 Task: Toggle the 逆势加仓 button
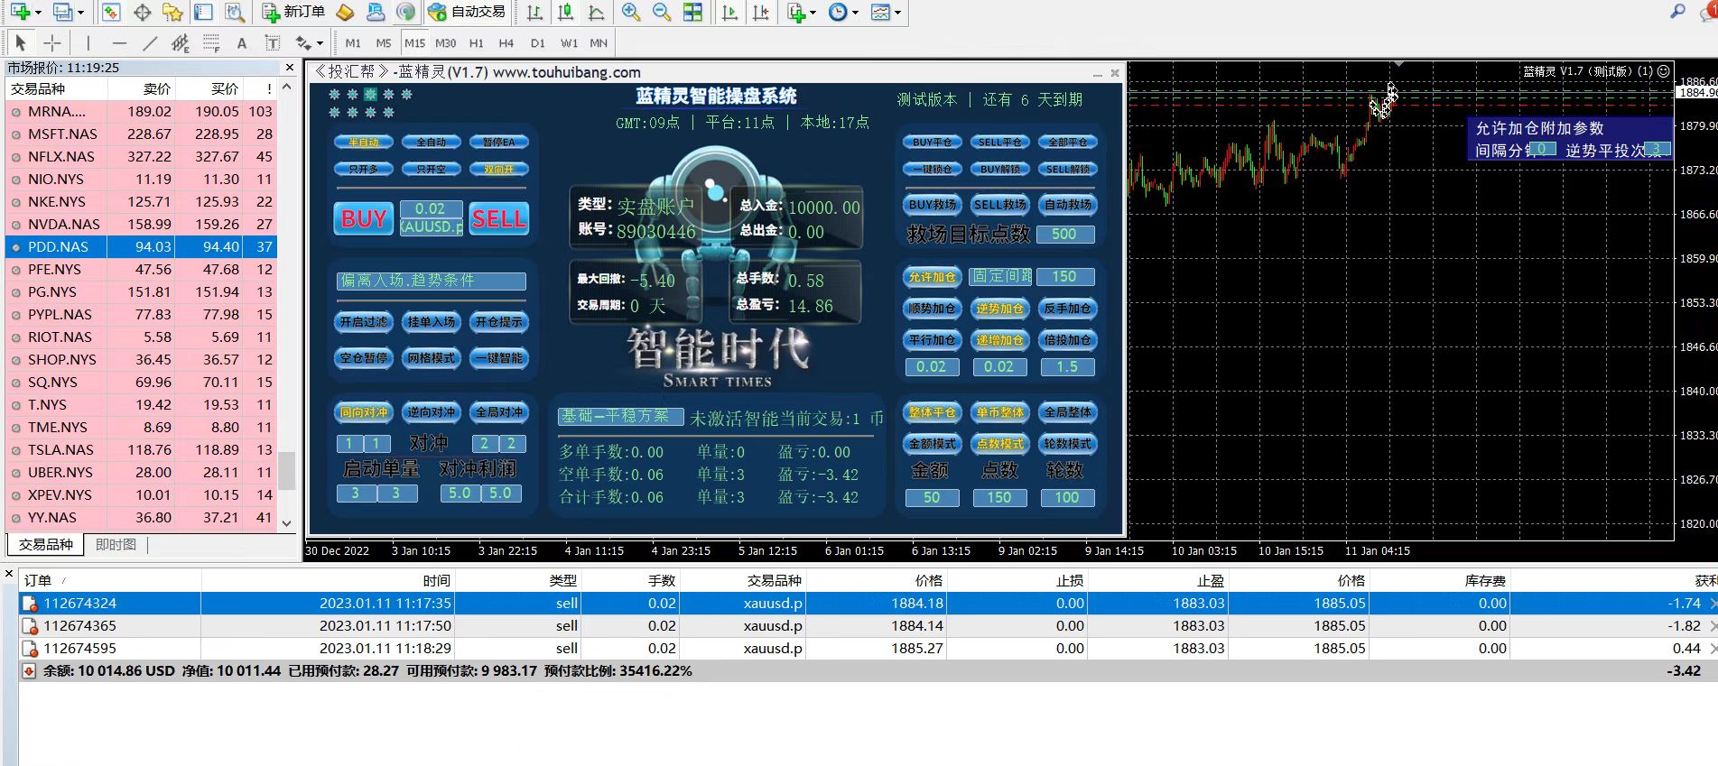(x=1000, y=309)
